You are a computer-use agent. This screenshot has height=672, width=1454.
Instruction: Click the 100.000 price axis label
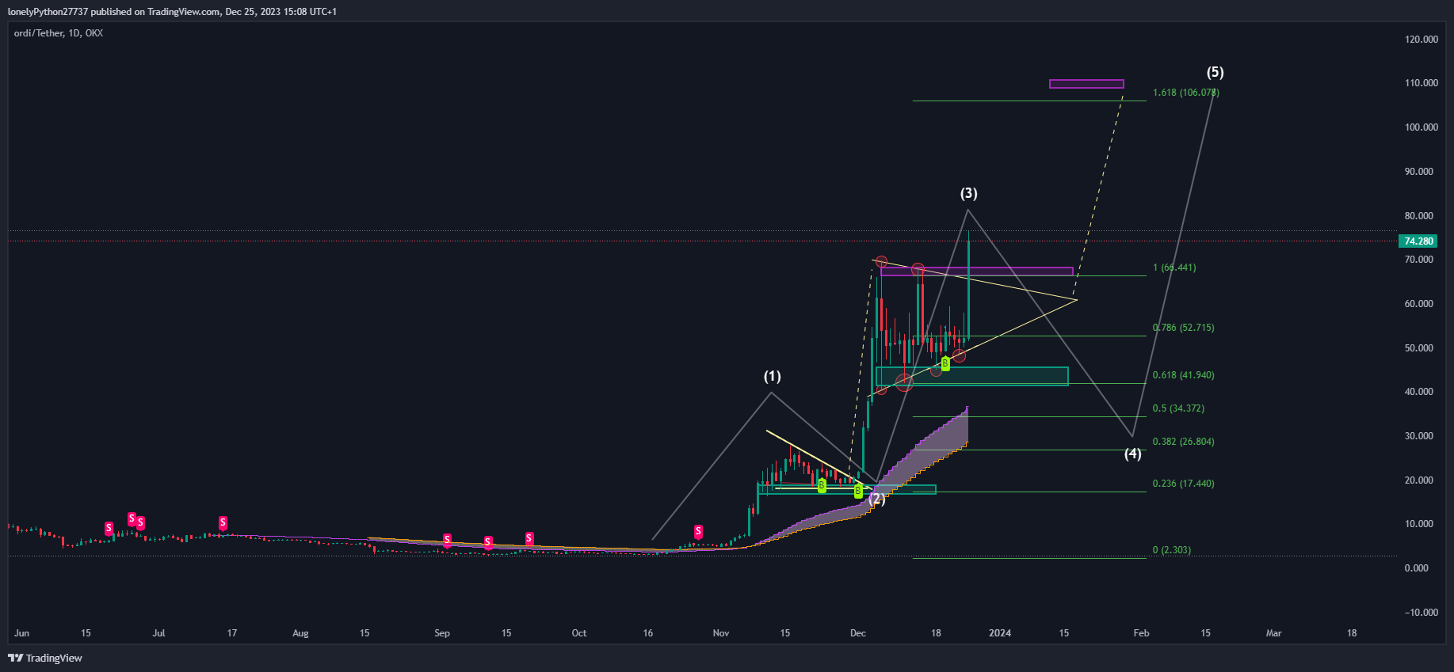click(x=1422, y=127)
